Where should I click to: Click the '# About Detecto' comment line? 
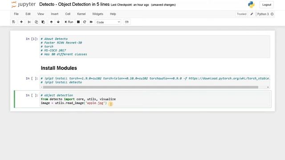point(54,39)
